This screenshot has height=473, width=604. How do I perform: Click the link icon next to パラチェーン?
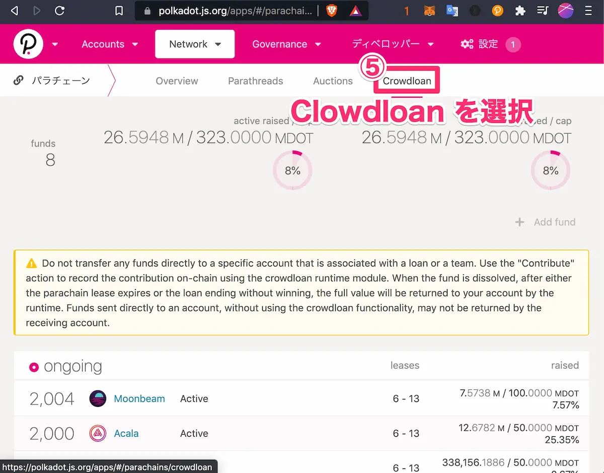tap(19, 81)
